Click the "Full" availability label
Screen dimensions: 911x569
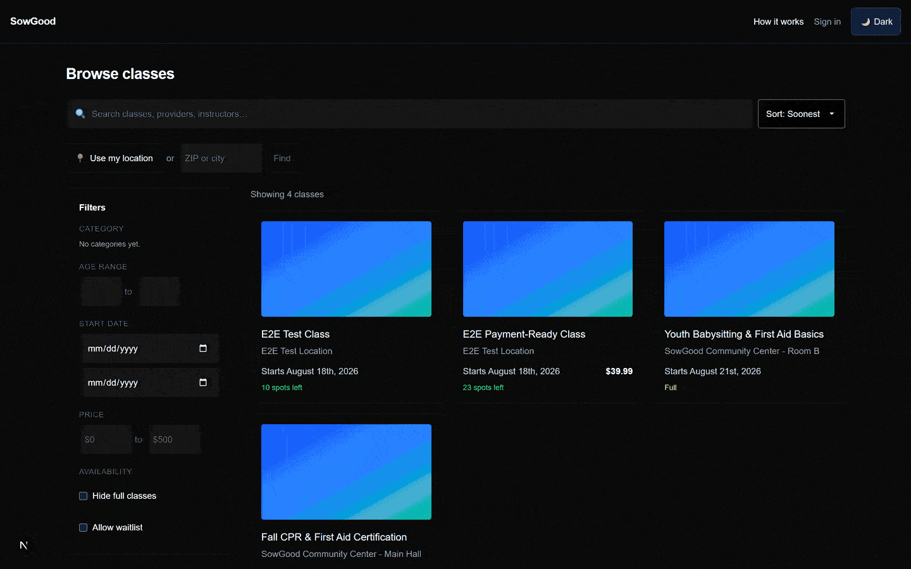click(x=671, y=388)
